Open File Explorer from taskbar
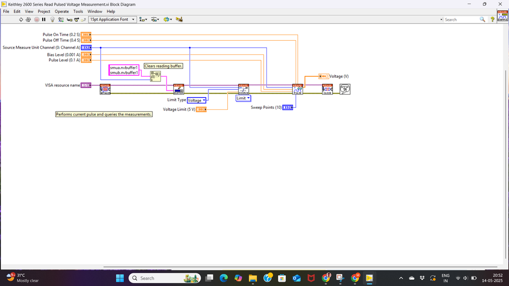 pos(253,278)
